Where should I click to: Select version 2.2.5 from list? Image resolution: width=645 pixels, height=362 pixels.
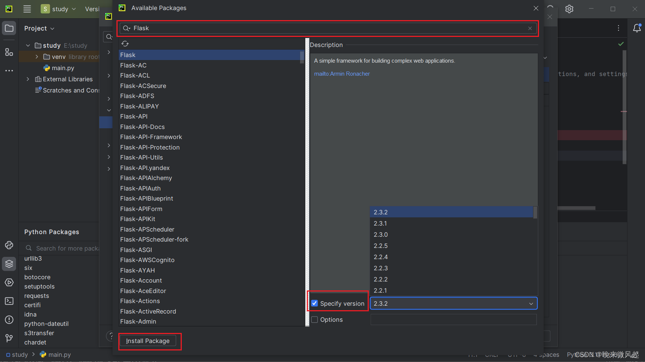point(451,246)
